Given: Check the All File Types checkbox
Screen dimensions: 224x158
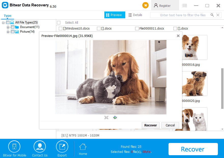Looking at the screenshot, I should (x=8, y=22).
